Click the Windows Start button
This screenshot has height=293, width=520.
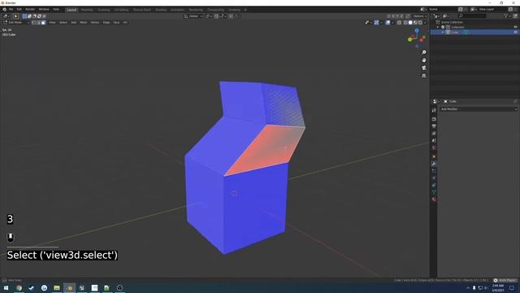point(6,288)
